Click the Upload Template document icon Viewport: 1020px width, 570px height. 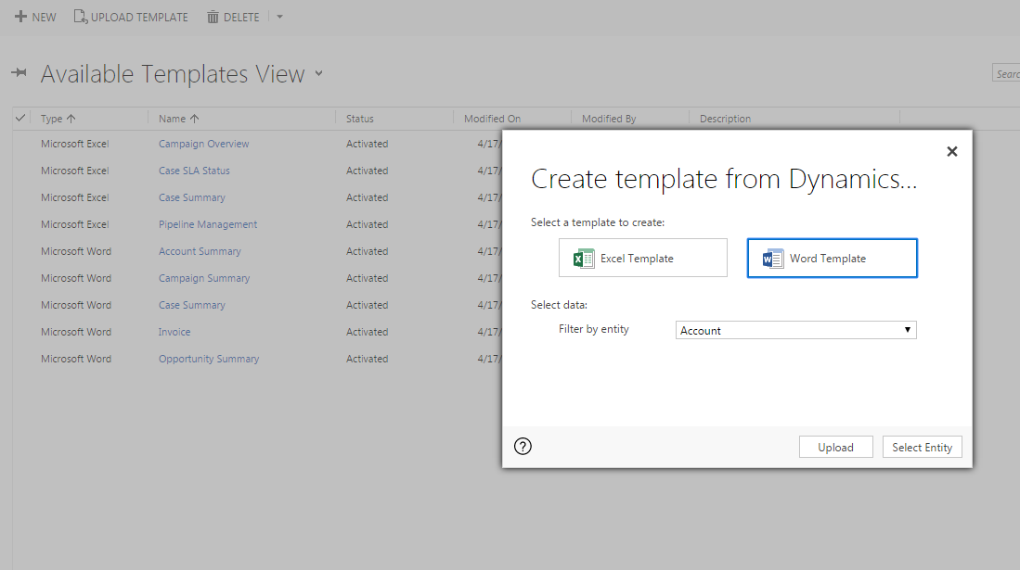click(80, 17)
